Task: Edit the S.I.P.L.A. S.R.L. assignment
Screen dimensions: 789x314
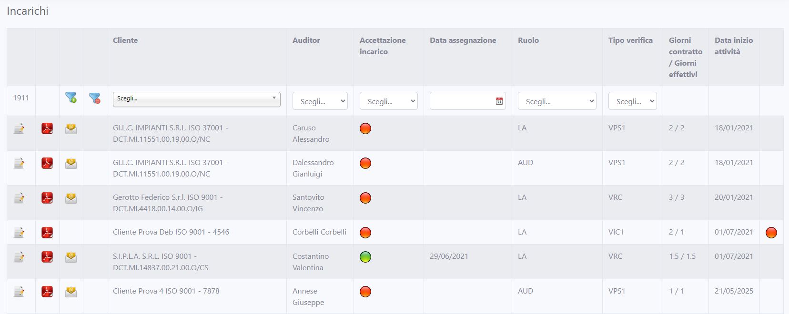Action: [x=19, y=257]
